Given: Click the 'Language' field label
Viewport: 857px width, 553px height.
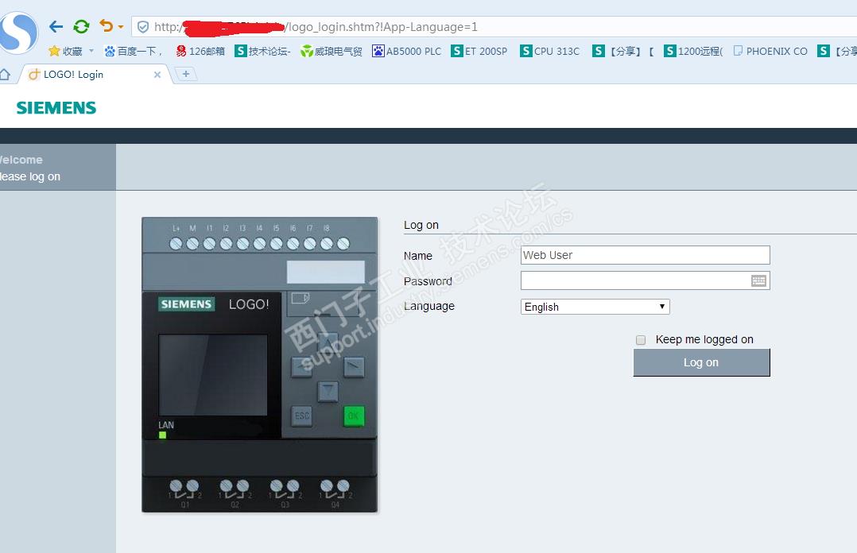Looking at the screenshot, I should click(x=429, y=306).
